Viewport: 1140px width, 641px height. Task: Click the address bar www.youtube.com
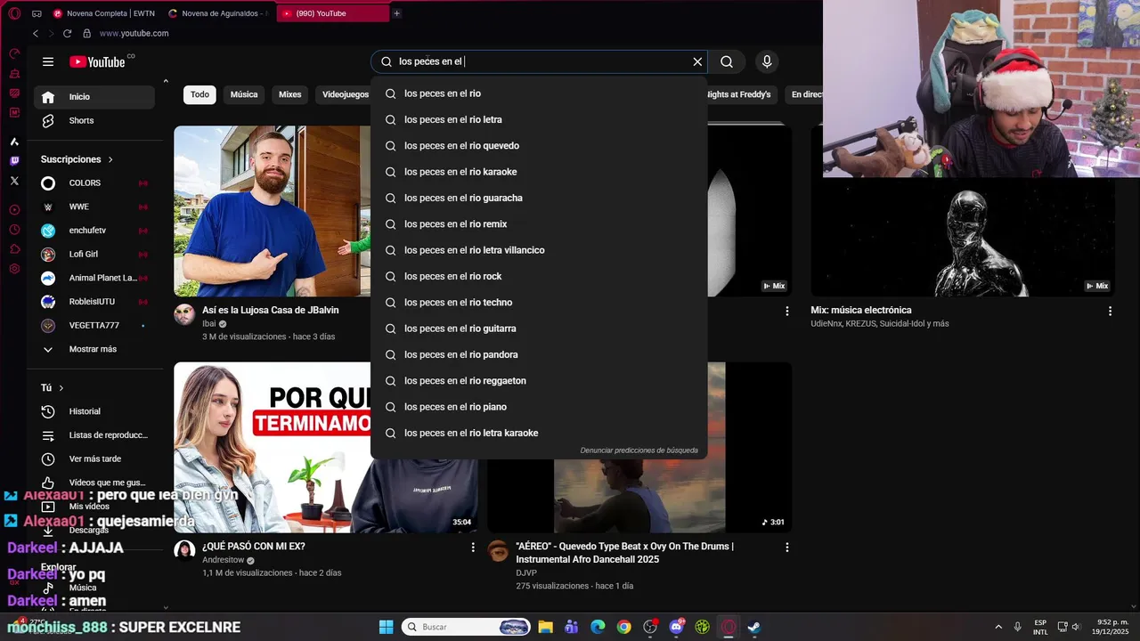(134, 33)
